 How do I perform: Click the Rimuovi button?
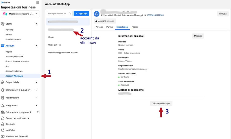tap(223, 14)
